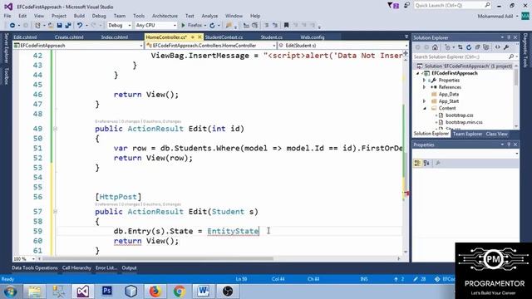Click the wrench Properties icon in Solution Explorer
The image size is (532, 299).
(x=506, y=47)
